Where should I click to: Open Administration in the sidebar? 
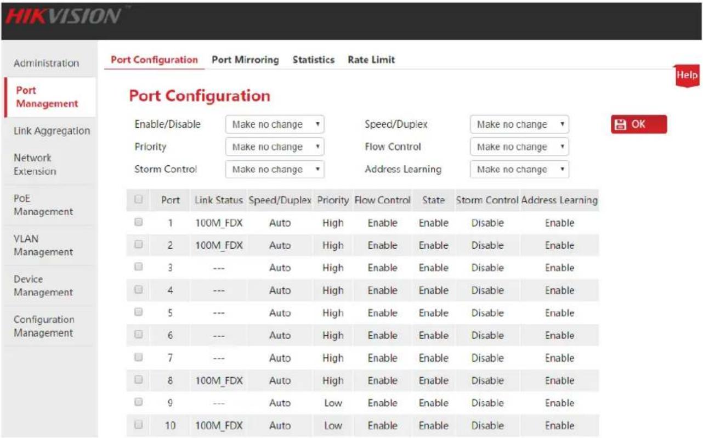(47, 63)
